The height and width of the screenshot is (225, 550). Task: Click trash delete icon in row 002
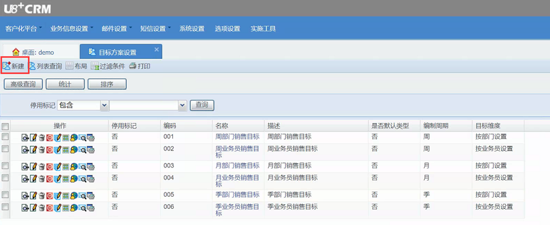(x=42, y=149)
